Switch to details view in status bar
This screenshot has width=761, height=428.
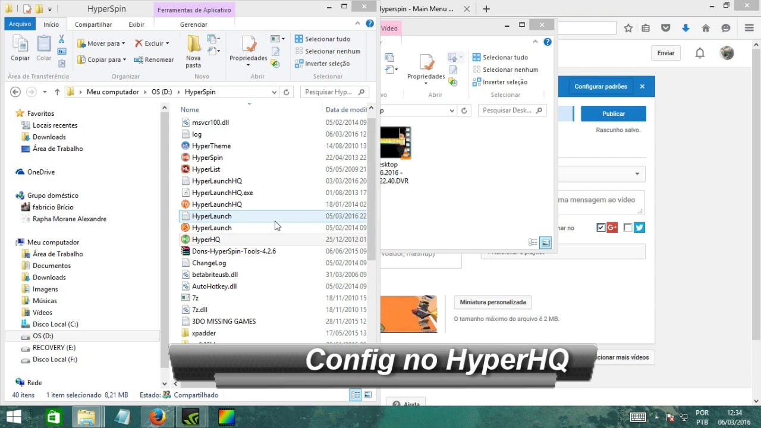[x=356, y=395]
